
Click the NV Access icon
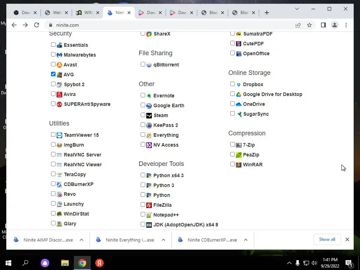[149, 145]
